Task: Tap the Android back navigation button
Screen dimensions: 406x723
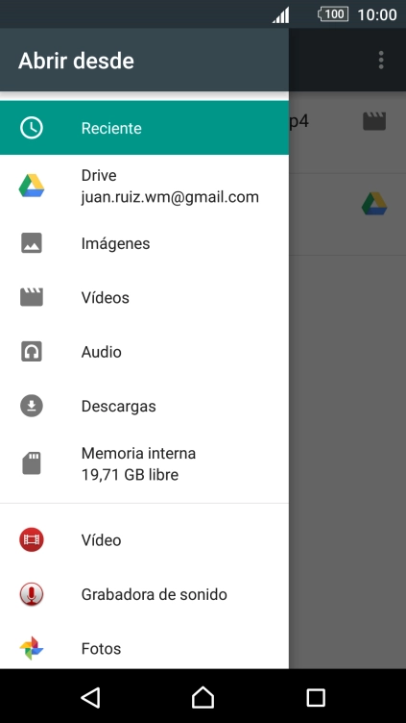Action: [x=90, y=697]
